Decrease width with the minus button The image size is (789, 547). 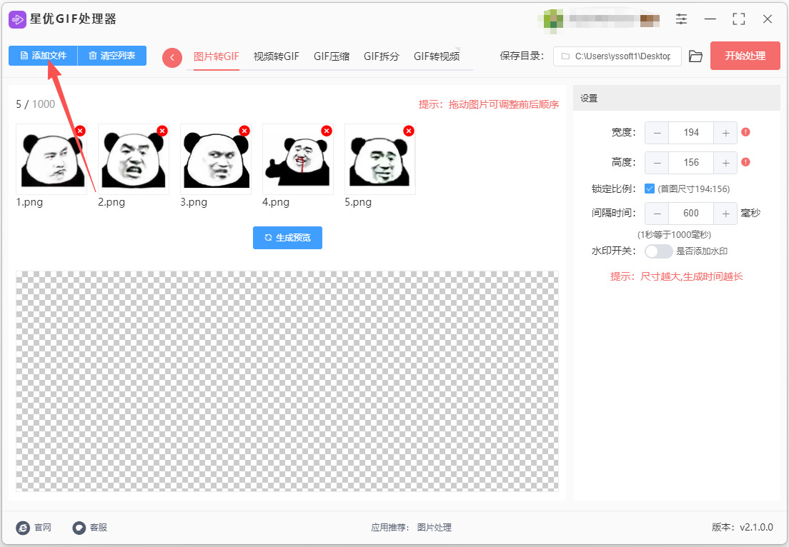pos(657,133)
